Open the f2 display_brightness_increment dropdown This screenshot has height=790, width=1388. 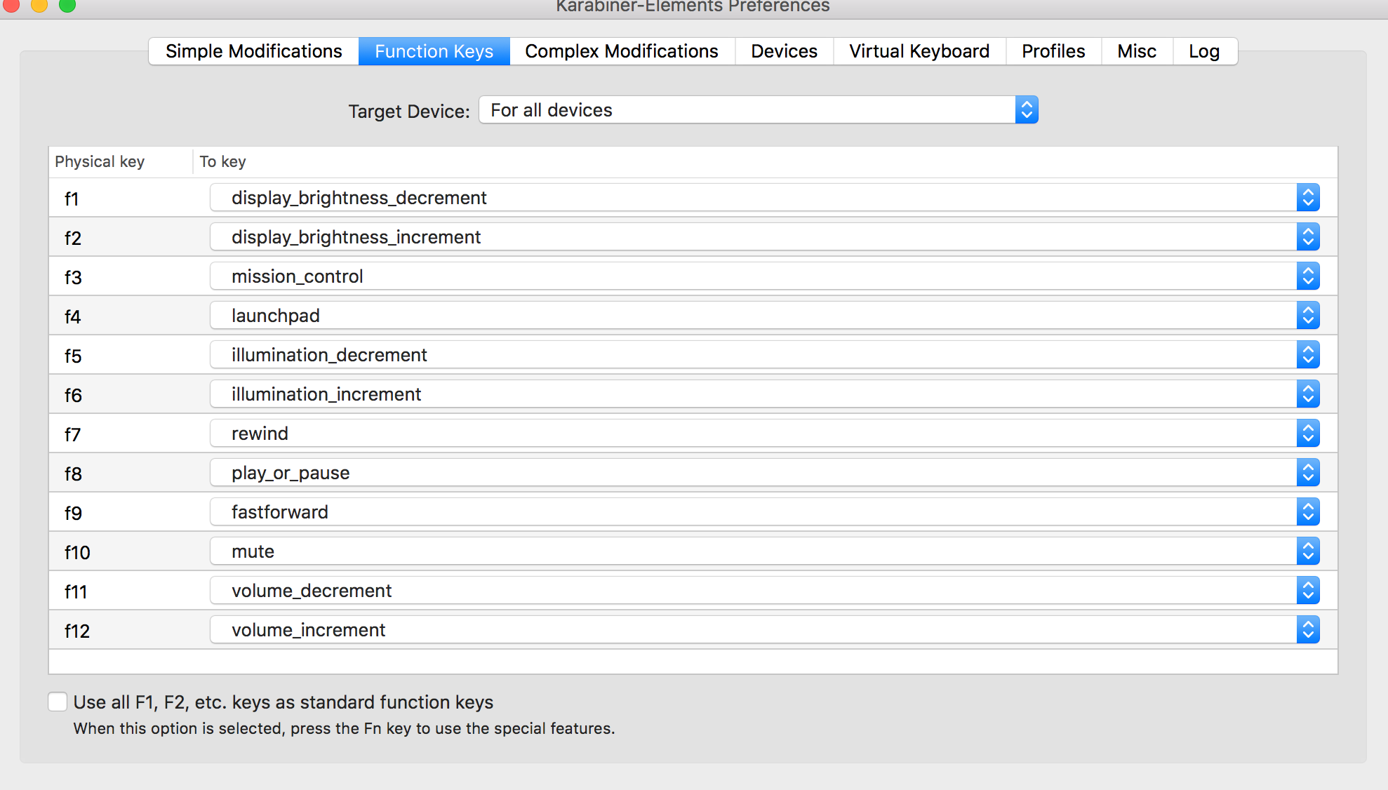click(763, 237)
